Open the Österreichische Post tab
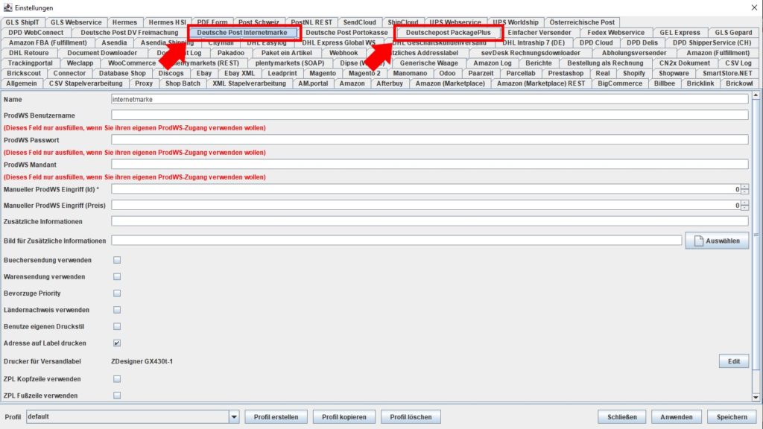 (582, 22)
